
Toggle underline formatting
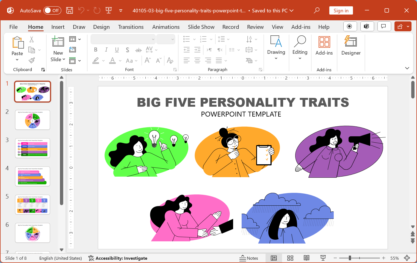coord(117,50)
